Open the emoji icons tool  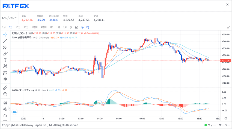5,79
